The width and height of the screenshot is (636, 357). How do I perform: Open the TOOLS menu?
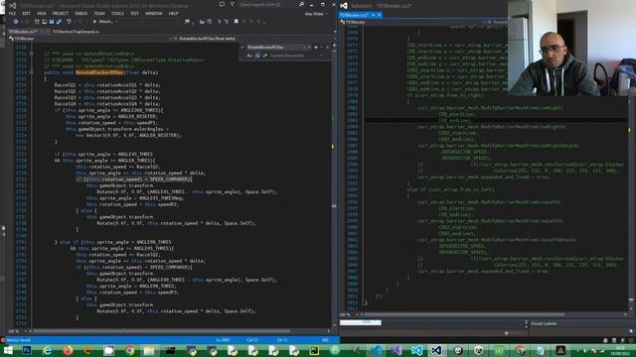tap(117, 13)
